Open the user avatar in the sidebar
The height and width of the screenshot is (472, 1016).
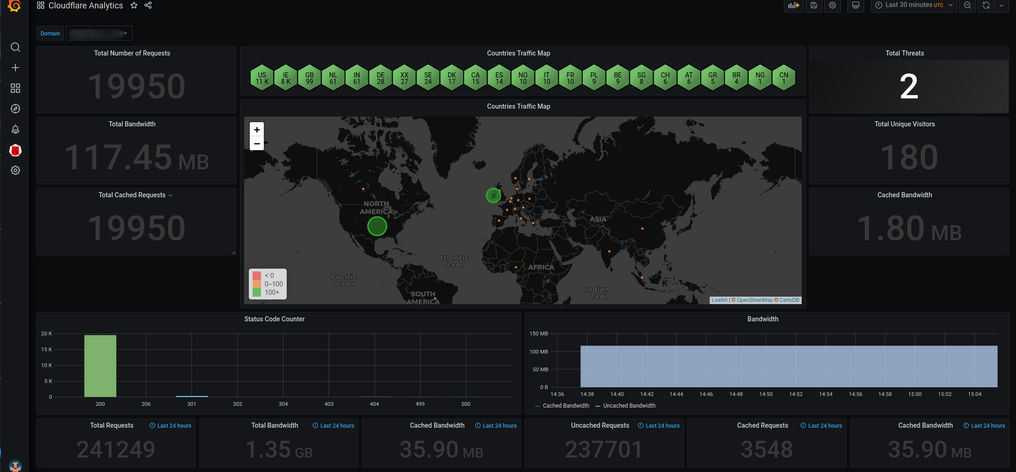click(x=15, y=466)
